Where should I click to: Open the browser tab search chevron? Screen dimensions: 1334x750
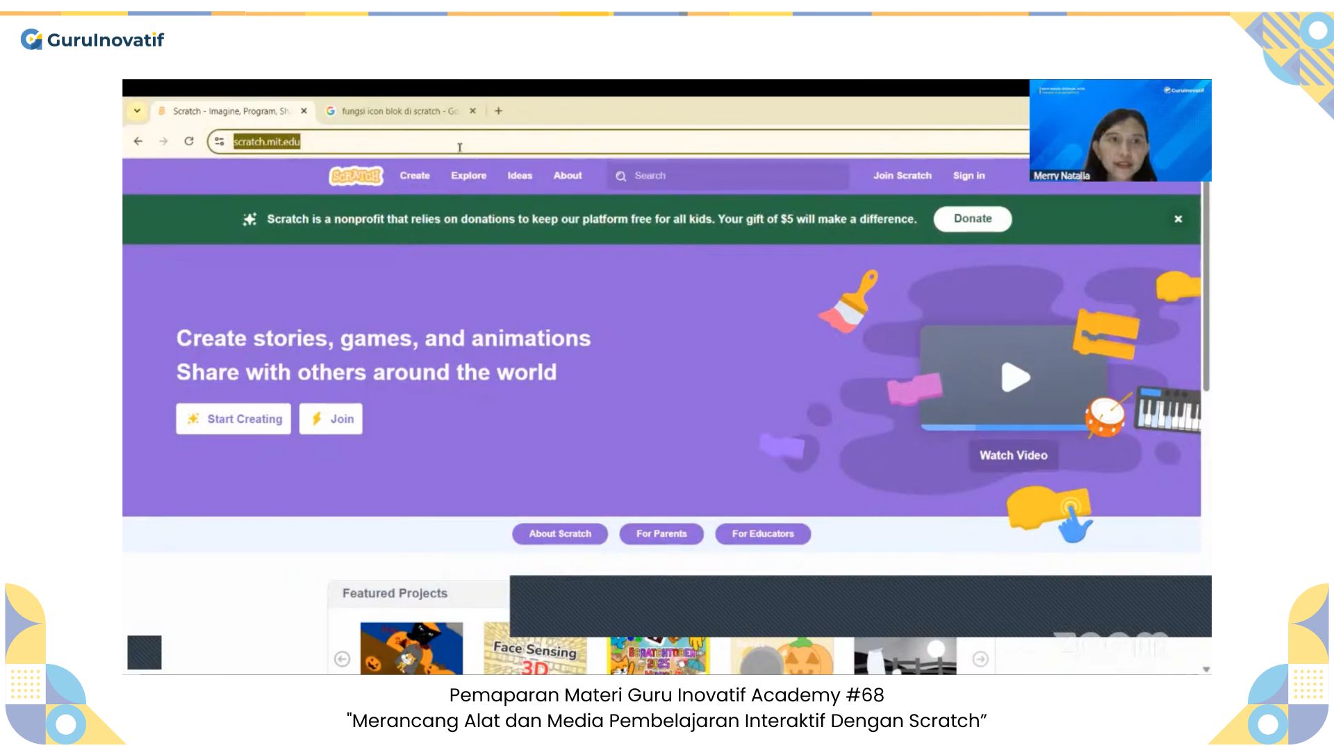(136, 110)
